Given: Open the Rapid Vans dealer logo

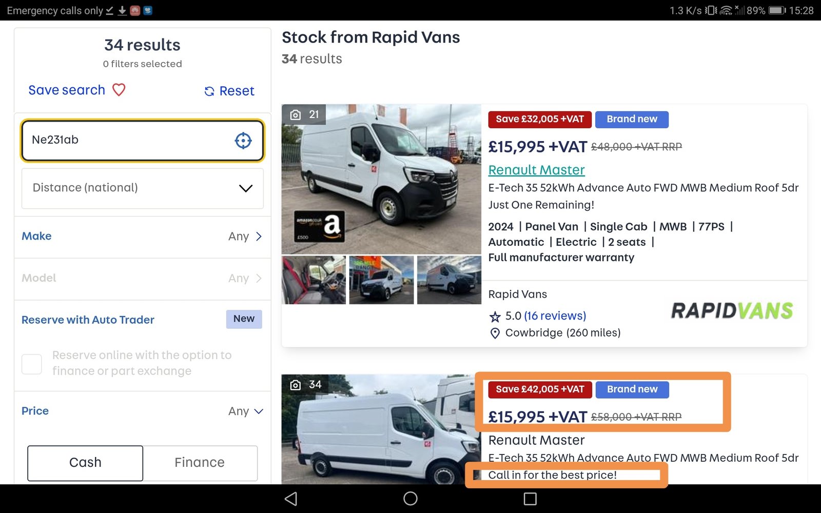Looking at the screenshot, I should click(x=732, y=311).
